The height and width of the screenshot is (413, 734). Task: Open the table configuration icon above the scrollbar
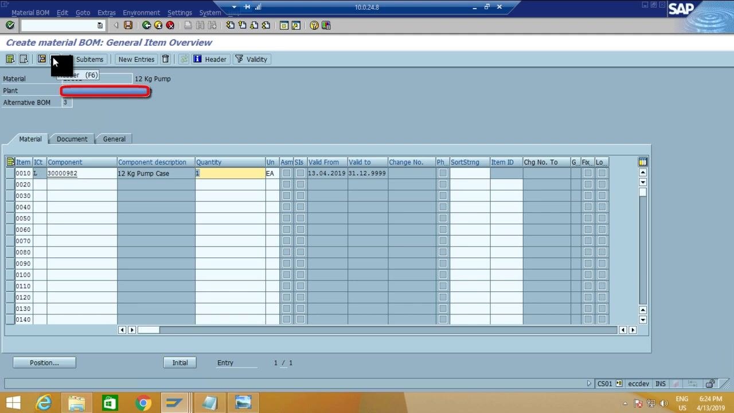coord(643,162)
